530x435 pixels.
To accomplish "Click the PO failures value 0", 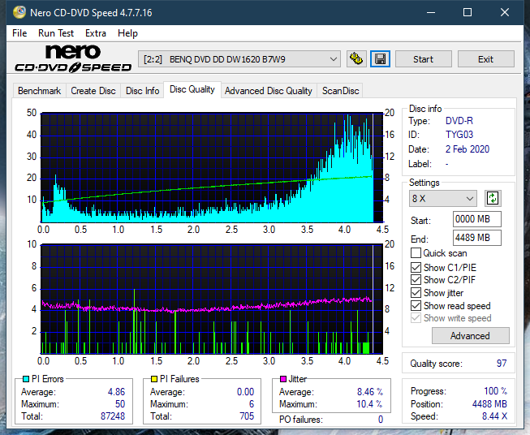I will 381,420.
